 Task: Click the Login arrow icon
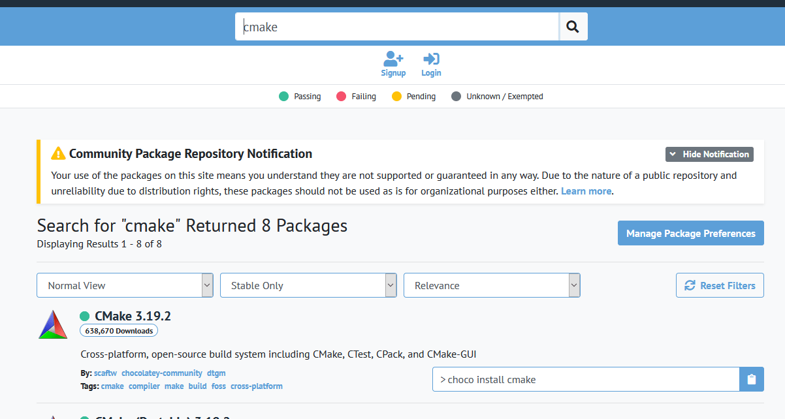[431, 59]
